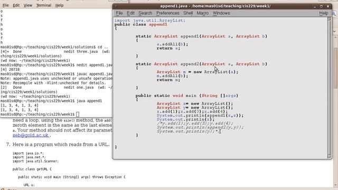Click the 'x.add(1);x.add(3);x.add(4);' line
The width and height of the screenshot is (338, 190).
coord(192,111)
